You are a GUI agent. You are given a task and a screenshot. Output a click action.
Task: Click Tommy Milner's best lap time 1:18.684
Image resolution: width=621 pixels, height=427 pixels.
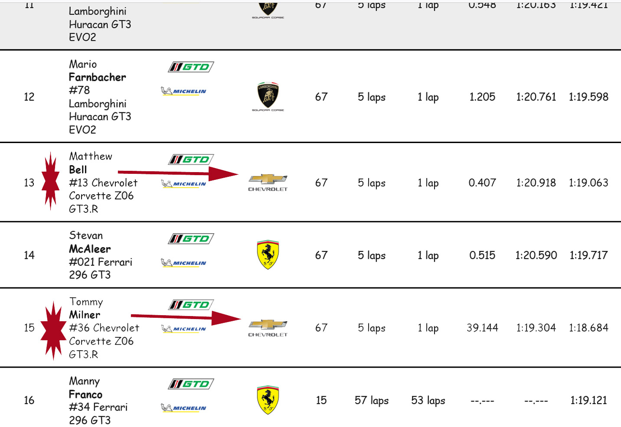pyautogui.click(x=588, y=328)
